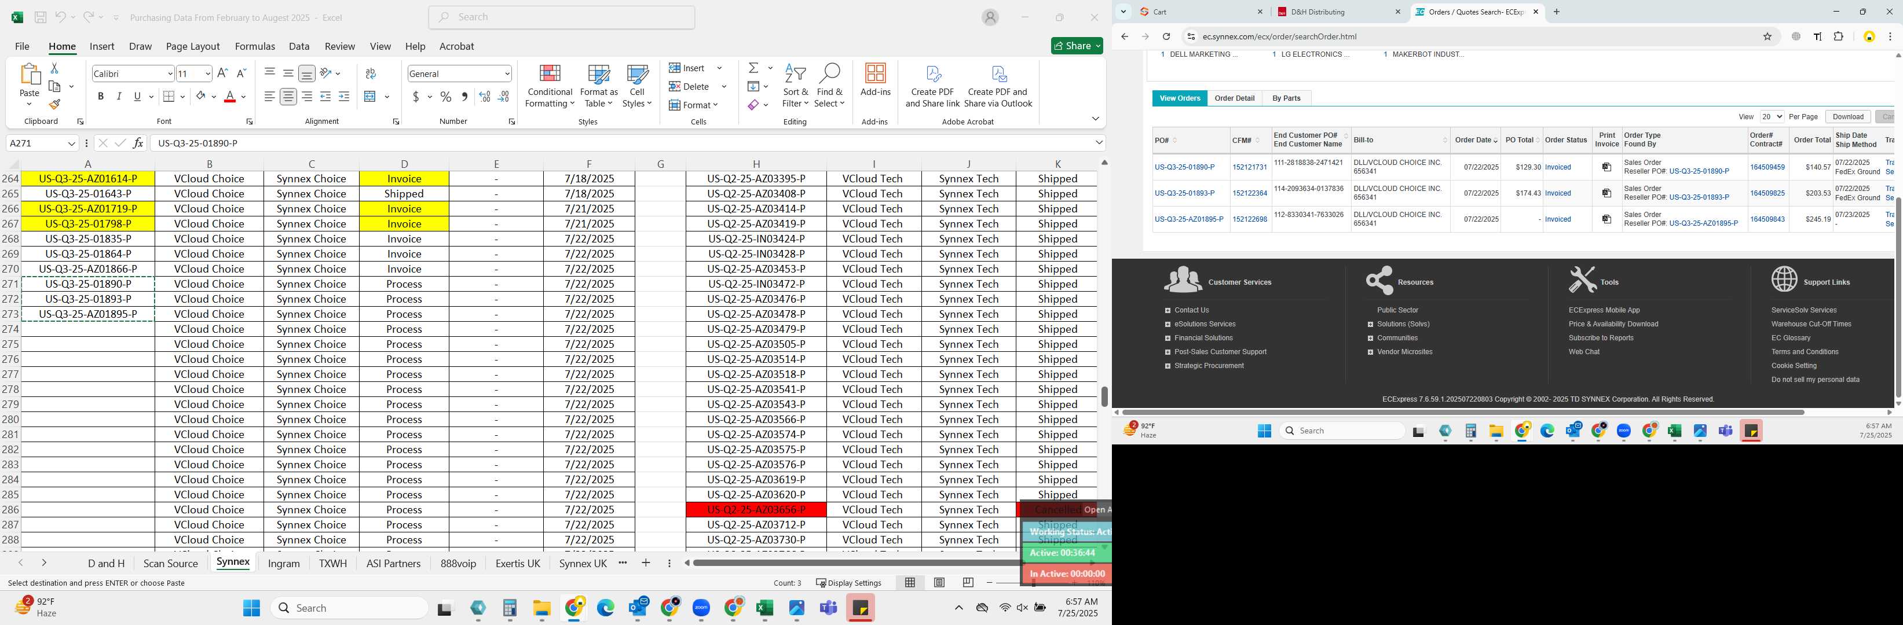Viewport: 1903px width, 625px height.
Task: Apply Percent Style number format
Action: 445,97
